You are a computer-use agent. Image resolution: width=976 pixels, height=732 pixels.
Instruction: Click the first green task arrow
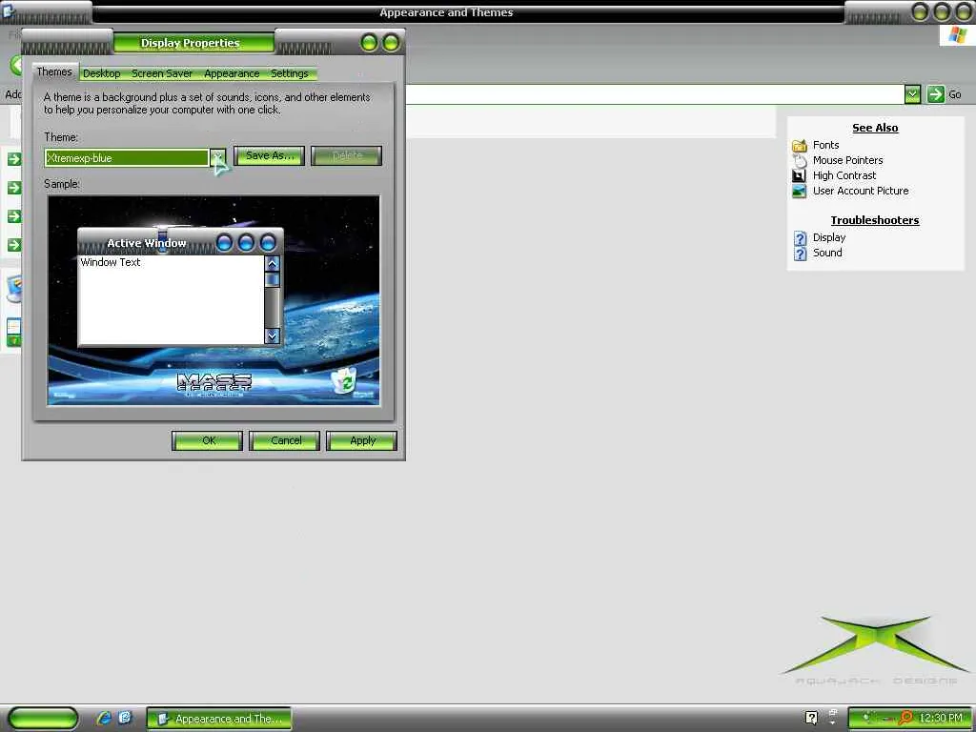click(13, 159)
